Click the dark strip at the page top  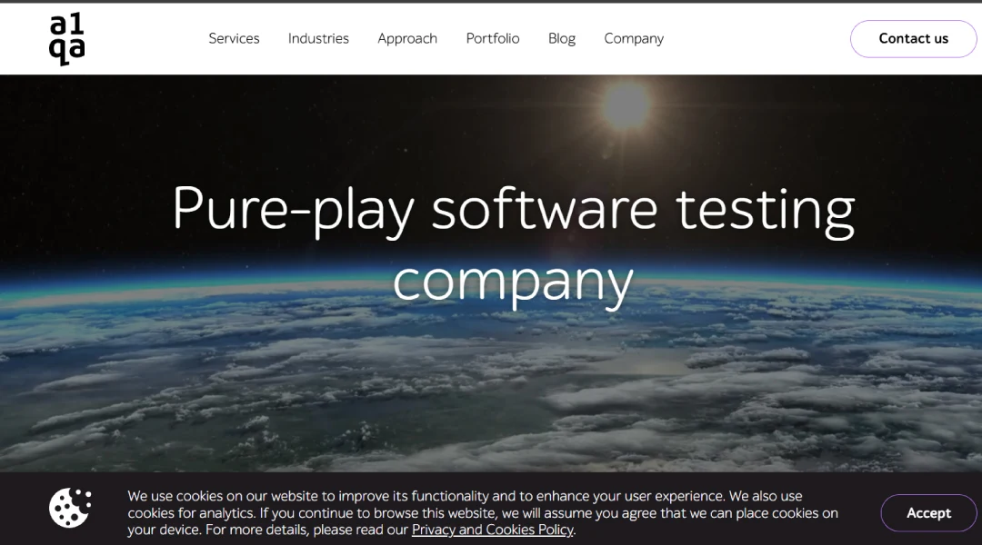(491, 1)
